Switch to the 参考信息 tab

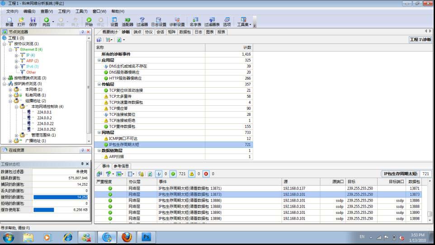point(121,166)
